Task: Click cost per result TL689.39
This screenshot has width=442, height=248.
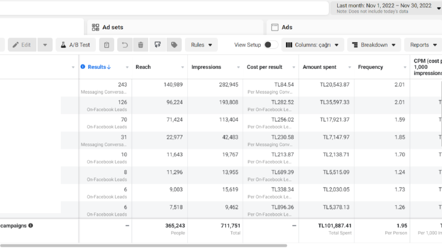Action: [283, 172]
